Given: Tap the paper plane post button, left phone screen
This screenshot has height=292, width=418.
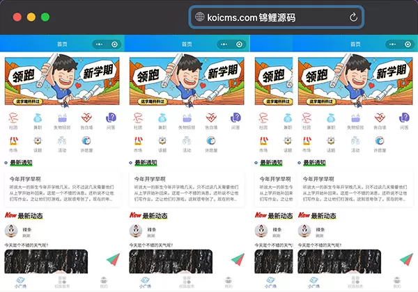Looking at the screenshot, I should tap(113, 259).
